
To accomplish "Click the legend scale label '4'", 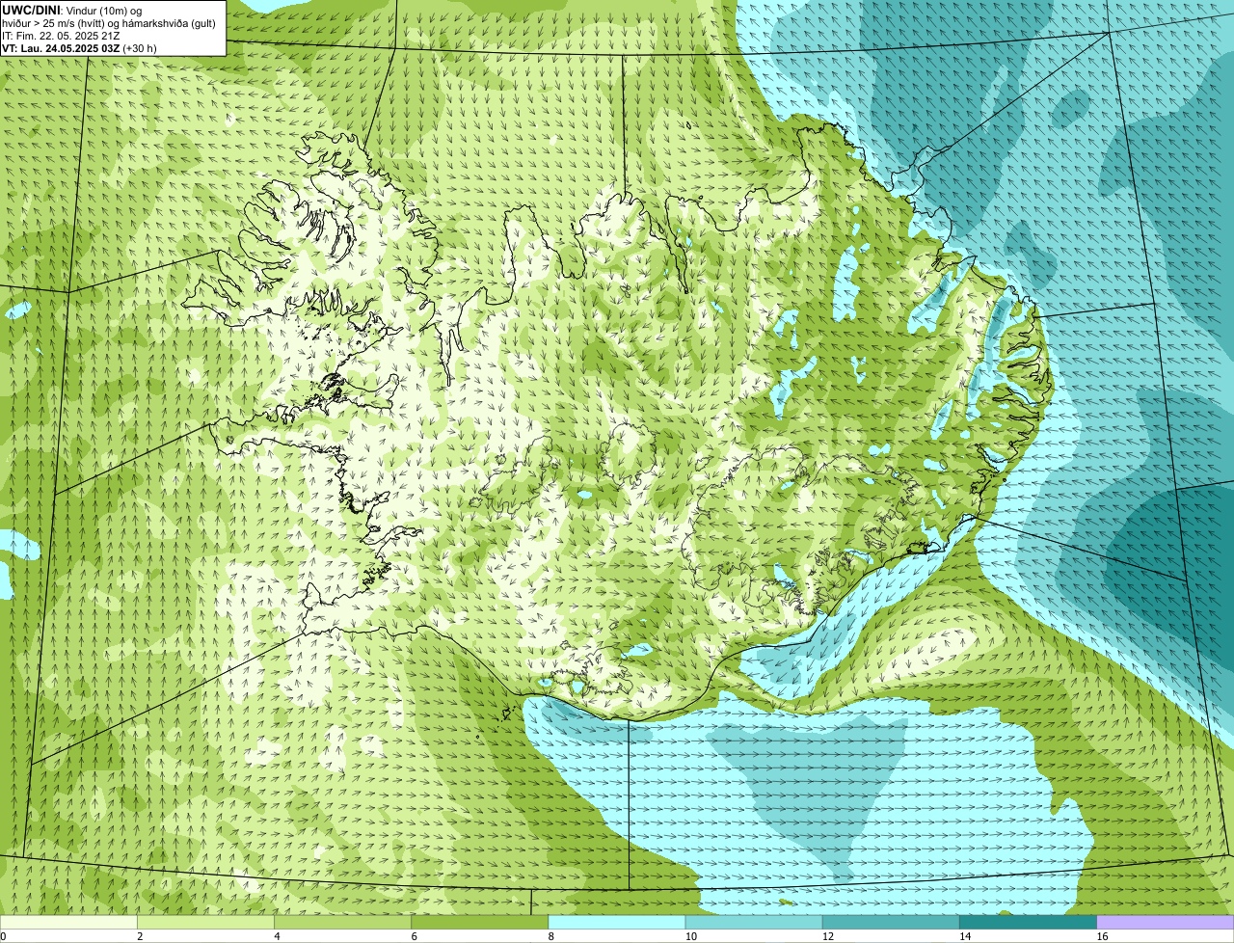I will (x=277, y=936).
